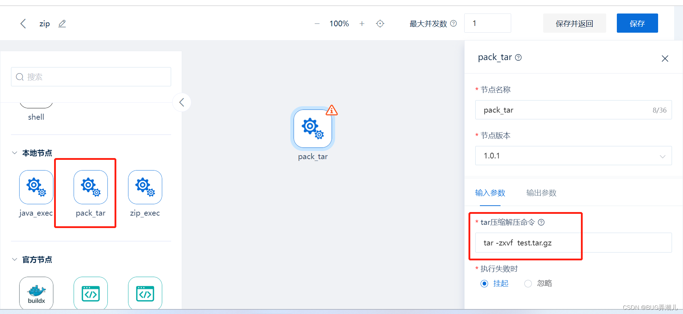Click the 保存并返回 button
Screen dimensions: 683x314
point(575,23)
